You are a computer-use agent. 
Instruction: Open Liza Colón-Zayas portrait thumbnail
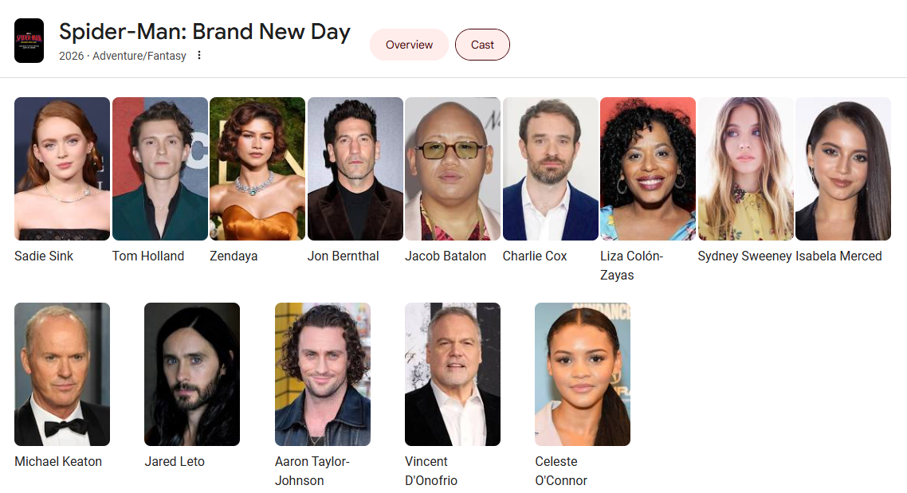(648, 169)
